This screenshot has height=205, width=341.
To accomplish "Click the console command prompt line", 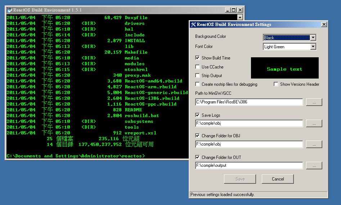I will [76, 156].
